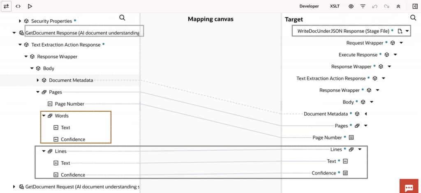Search the Target tree with magnifier icon
The image size is (421, 193).
click(x=413, y=18)
